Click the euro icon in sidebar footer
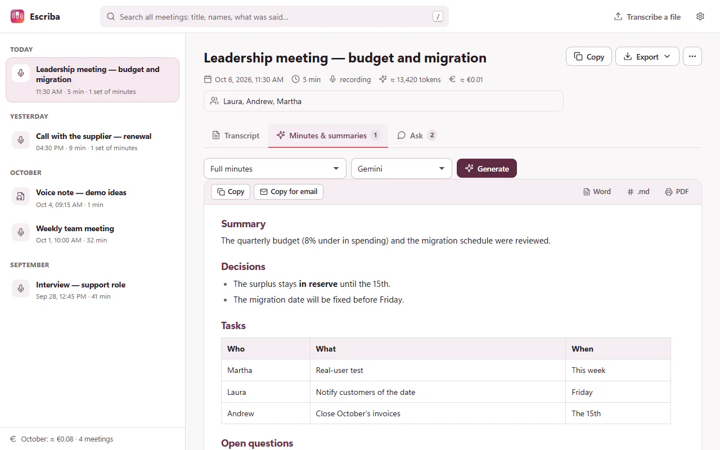Viewport: 720px width, 450px height. 13,439
